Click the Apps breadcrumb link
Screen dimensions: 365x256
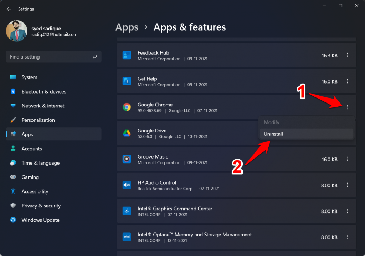coord(127,27)
